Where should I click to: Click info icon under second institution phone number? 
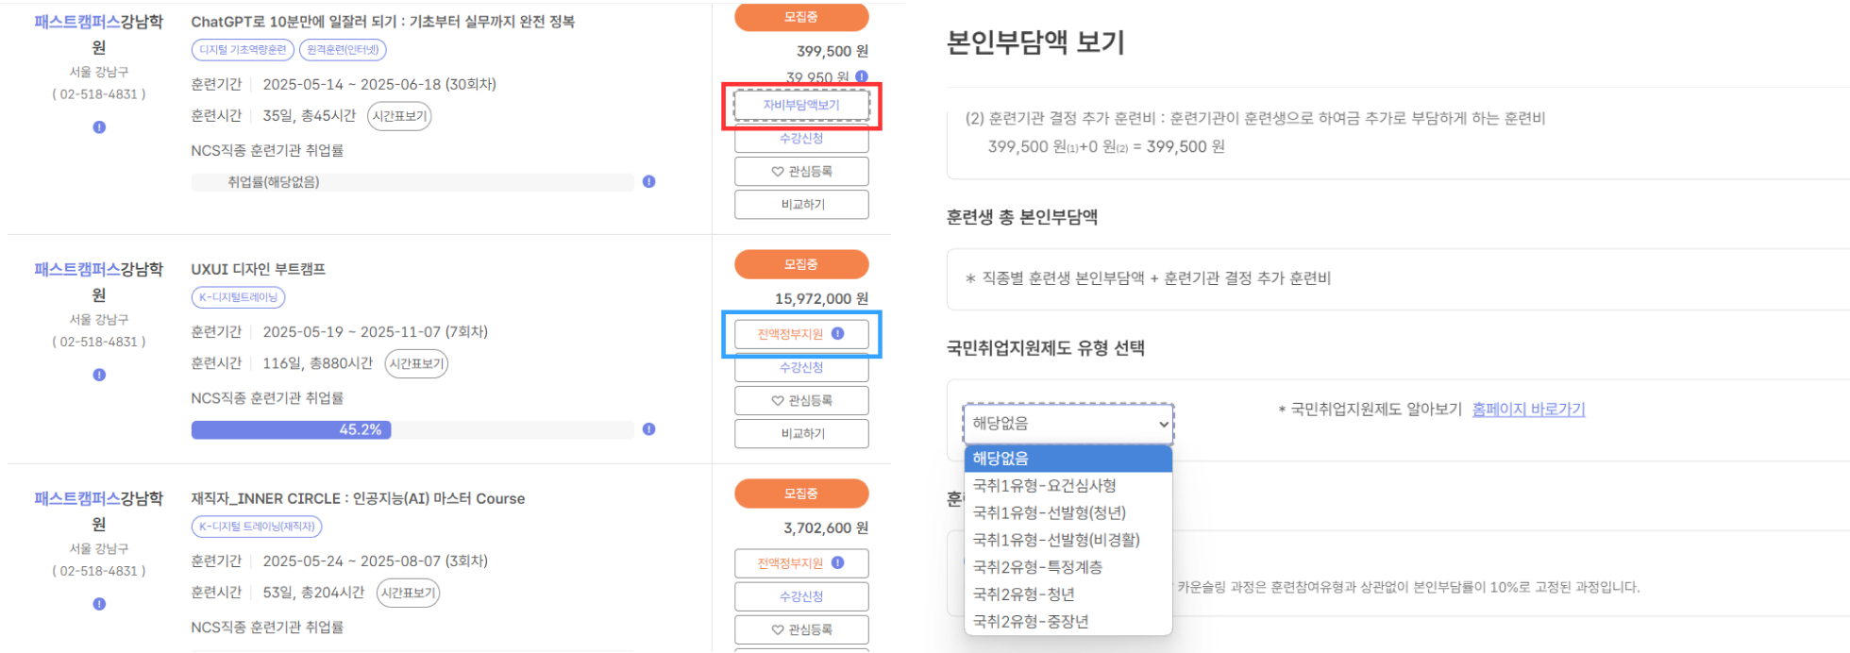[x=99, y=375]
